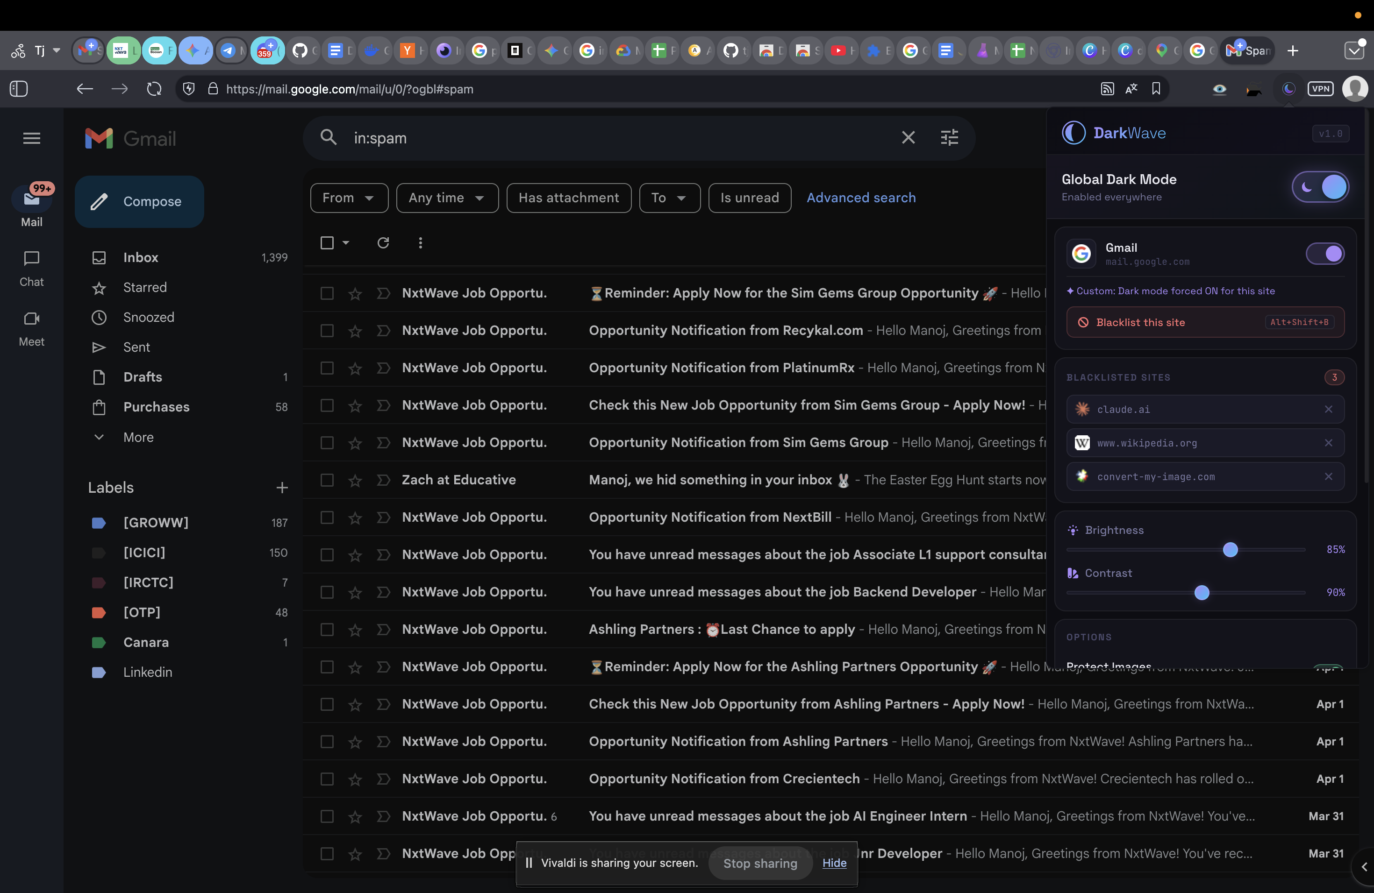Open the Gmail main menu hamburger icon
The width and height of the screenshot is (1374, 893).
click(x=32, y=138)
